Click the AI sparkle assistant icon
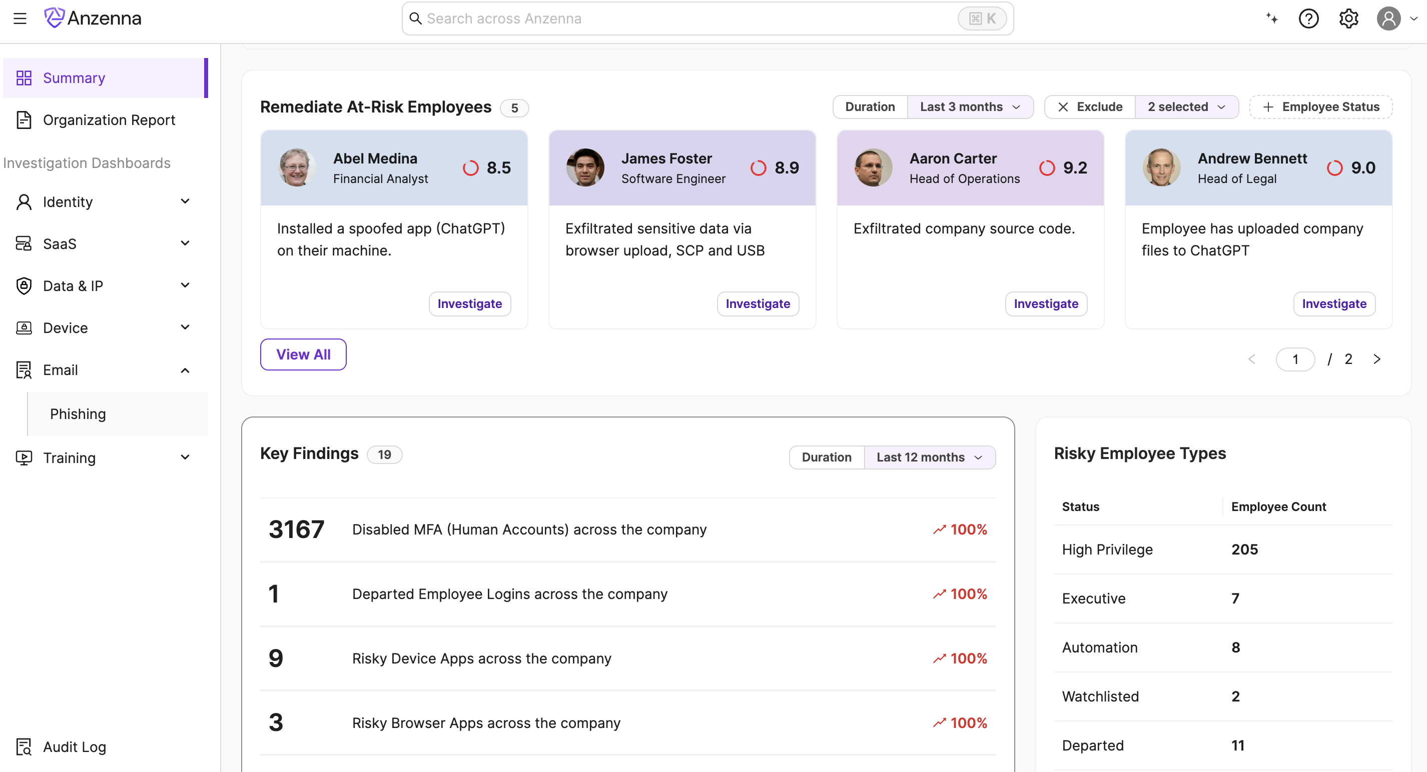 (x=1272, y=18)
